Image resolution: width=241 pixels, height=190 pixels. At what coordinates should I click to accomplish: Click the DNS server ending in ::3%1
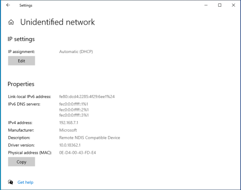(x=74, y=115)
